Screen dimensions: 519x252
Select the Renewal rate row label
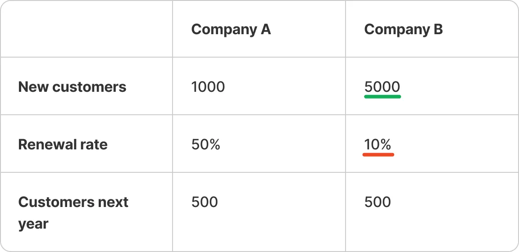[x=63, y=144]
